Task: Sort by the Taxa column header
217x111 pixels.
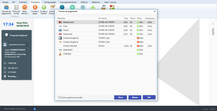Action: [x=126, y=18]
